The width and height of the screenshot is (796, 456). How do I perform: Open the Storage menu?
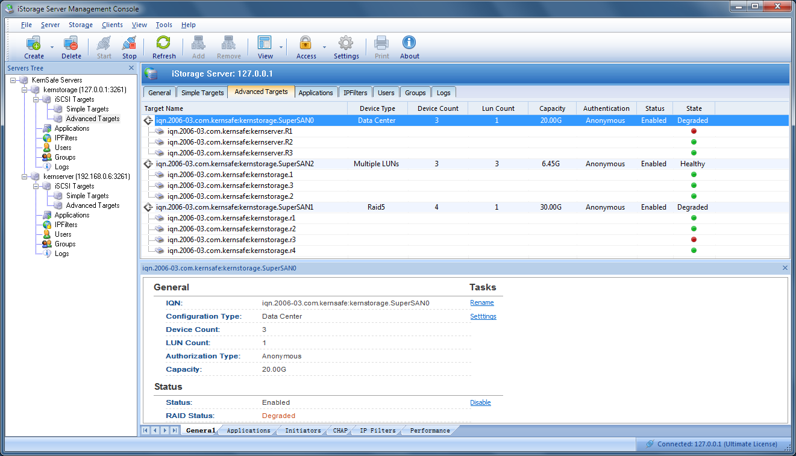pos(81,25)
